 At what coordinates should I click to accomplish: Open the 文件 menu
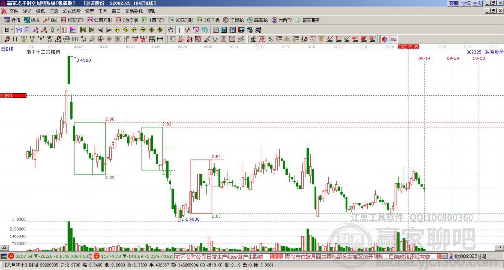coord(14,11)
